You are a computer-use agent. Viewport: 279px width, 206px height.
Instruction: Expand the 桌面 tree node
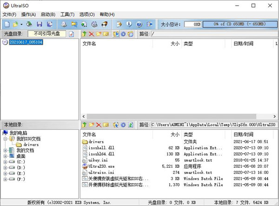click(x=5, y=156)
